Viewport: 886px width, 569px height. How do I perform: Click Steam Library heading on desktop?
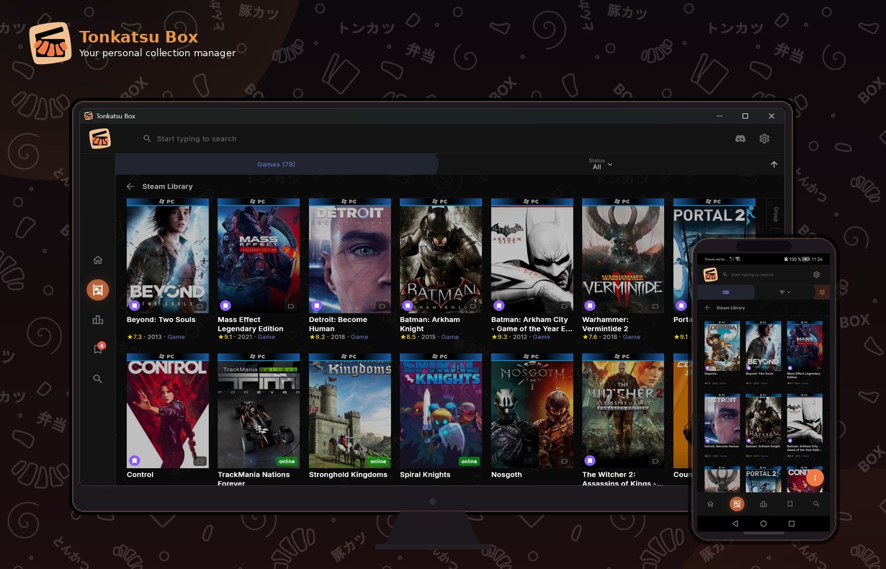167,187
